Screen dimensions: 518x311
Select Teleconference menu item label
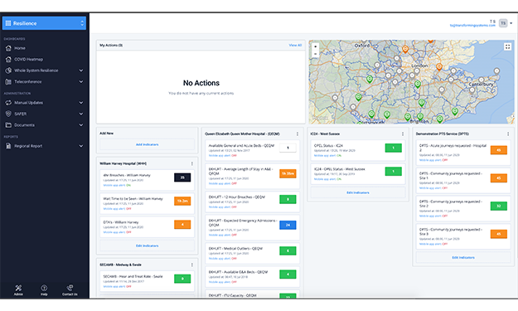coord(27,81)
